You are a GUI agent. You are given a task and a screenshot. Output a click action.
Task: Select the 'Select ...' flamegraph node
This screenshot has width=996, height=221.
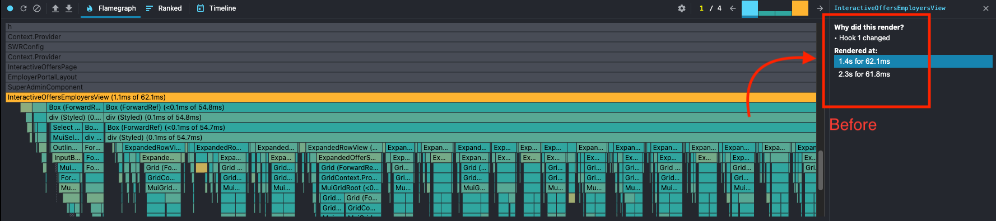tap(67, 128)
